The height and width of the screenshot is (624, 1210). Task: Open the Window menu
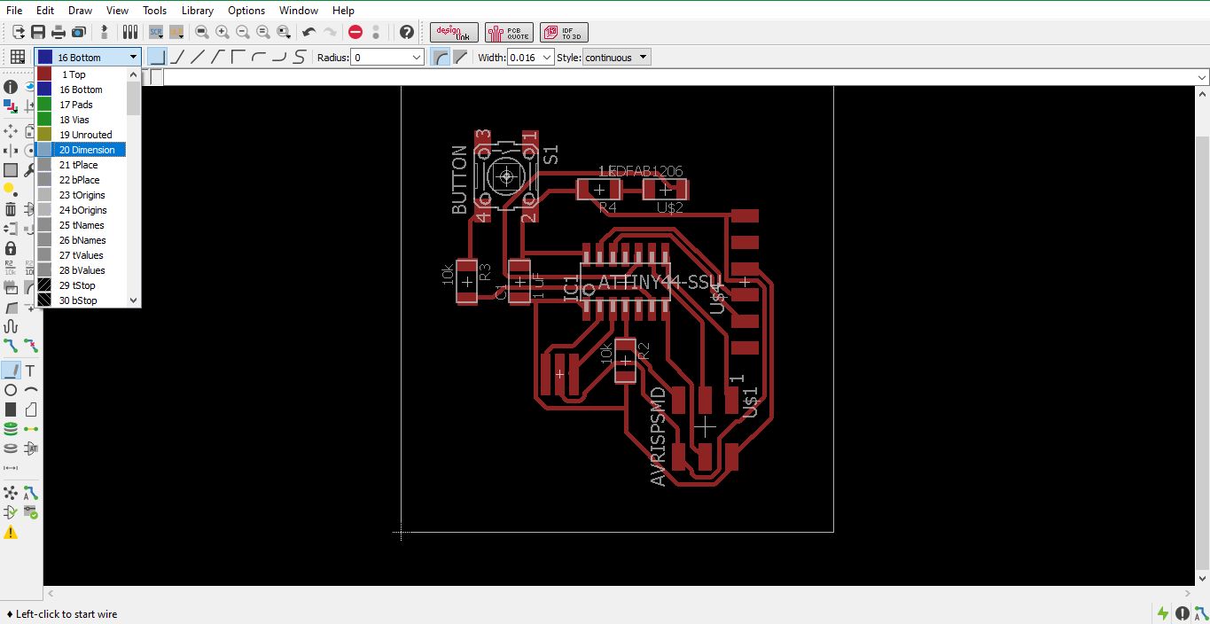point(299,11)
